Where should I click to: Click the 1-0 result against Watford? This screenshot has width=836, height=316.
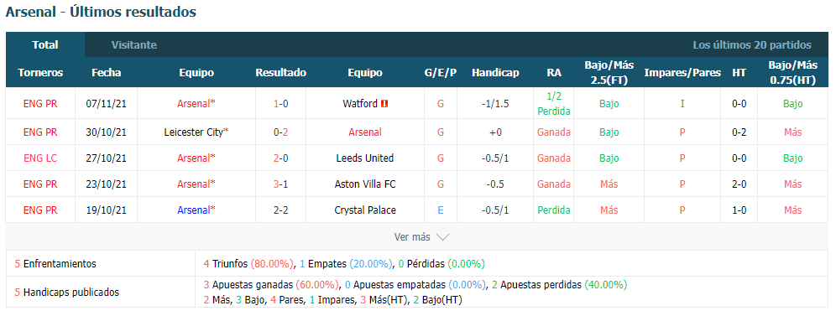pyautogui.click(x=281, y=104)
